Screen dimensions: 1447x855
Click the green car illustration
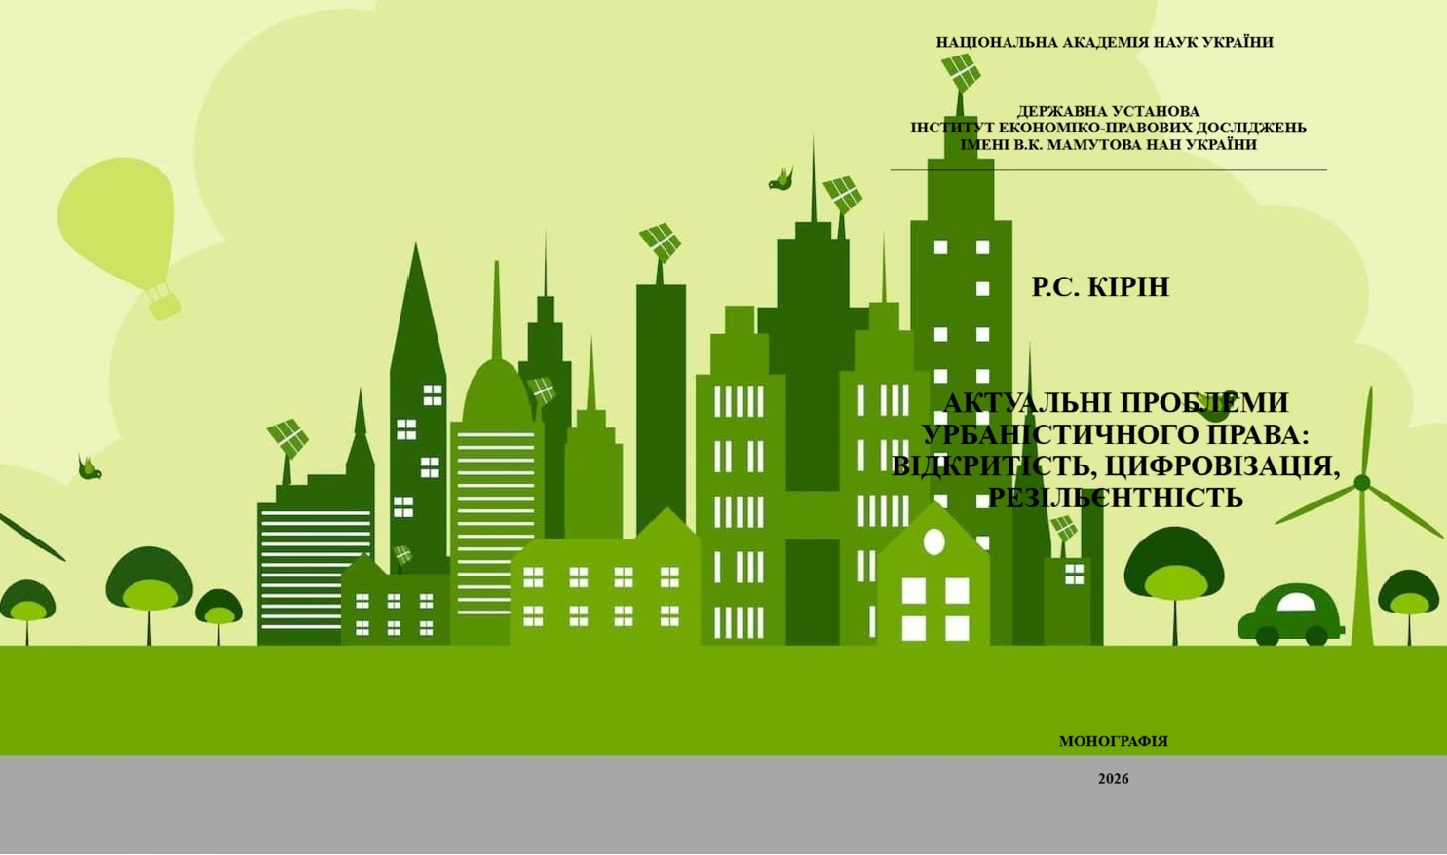(x=1290, y=615)
